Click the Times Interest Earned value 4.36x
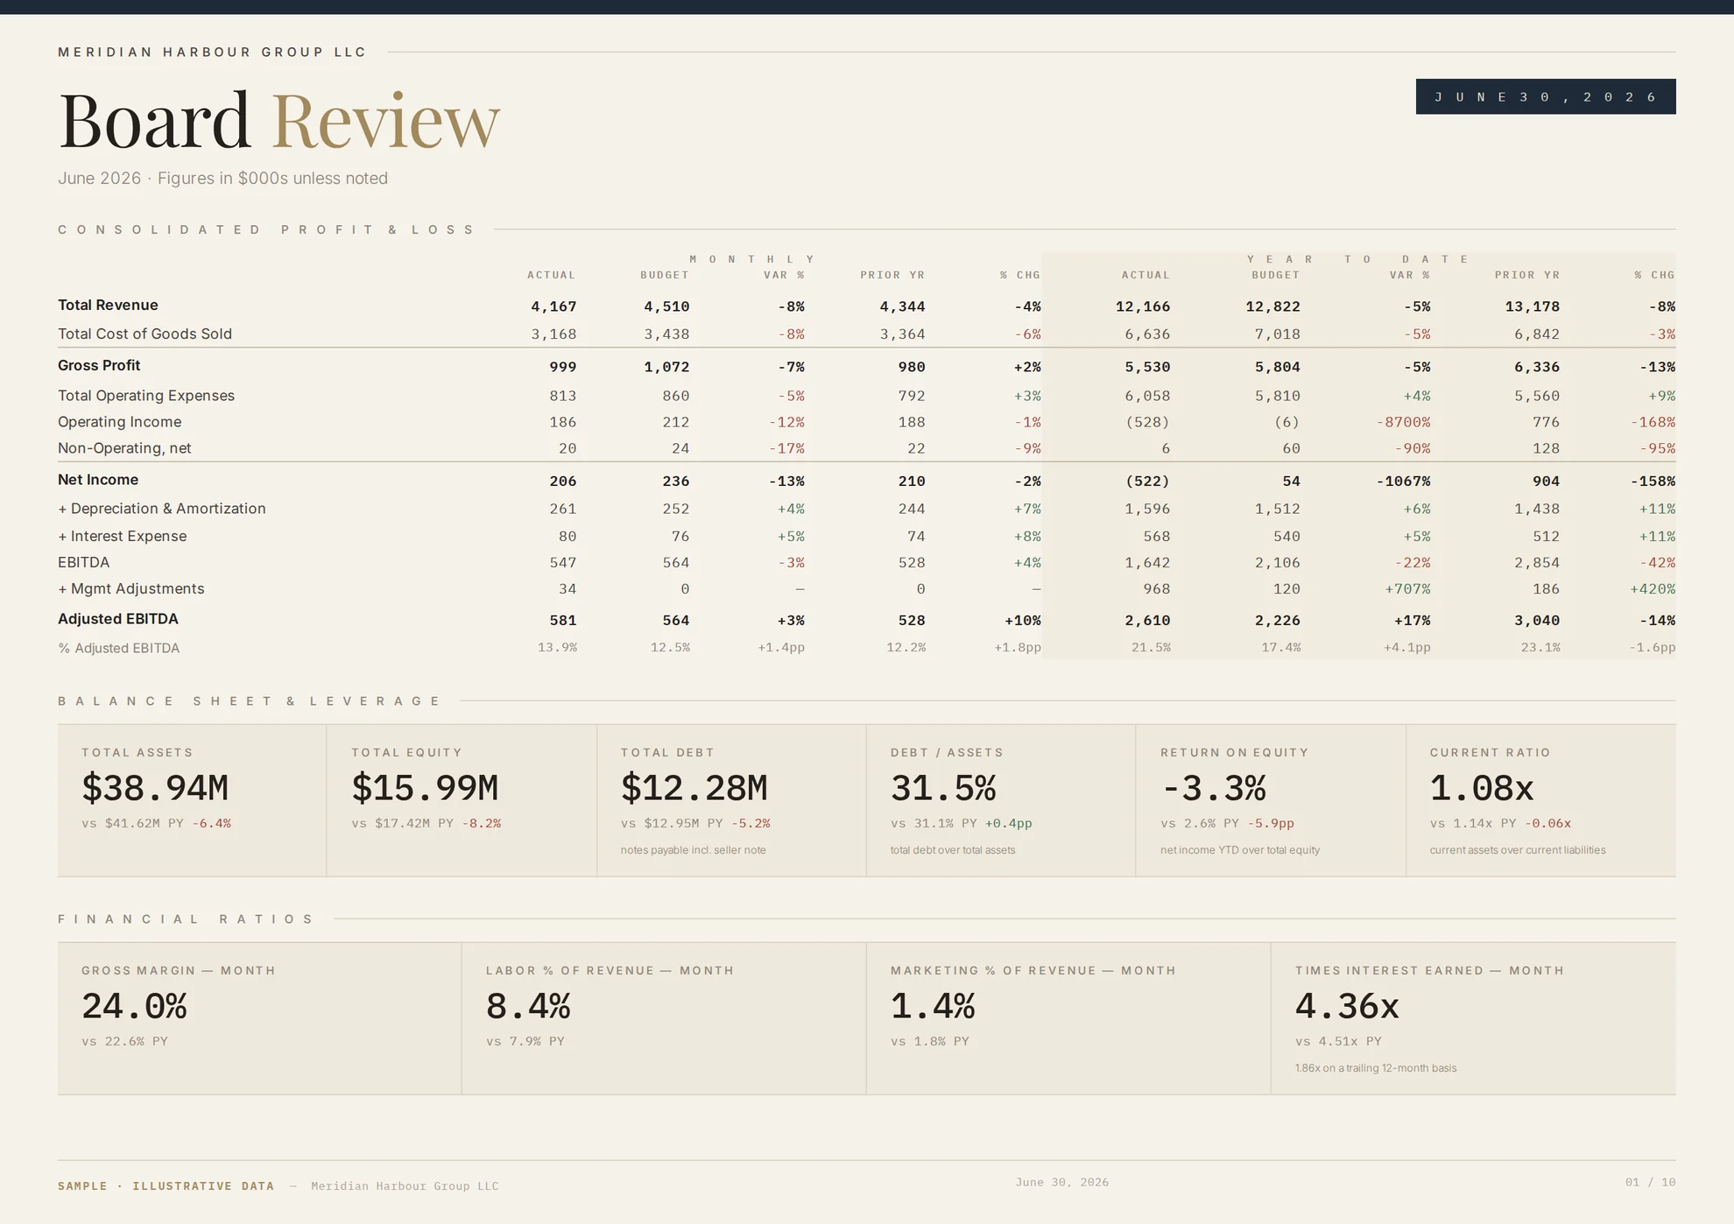Viewport: 1734px width, 1224px height. coord(1347,1006)
